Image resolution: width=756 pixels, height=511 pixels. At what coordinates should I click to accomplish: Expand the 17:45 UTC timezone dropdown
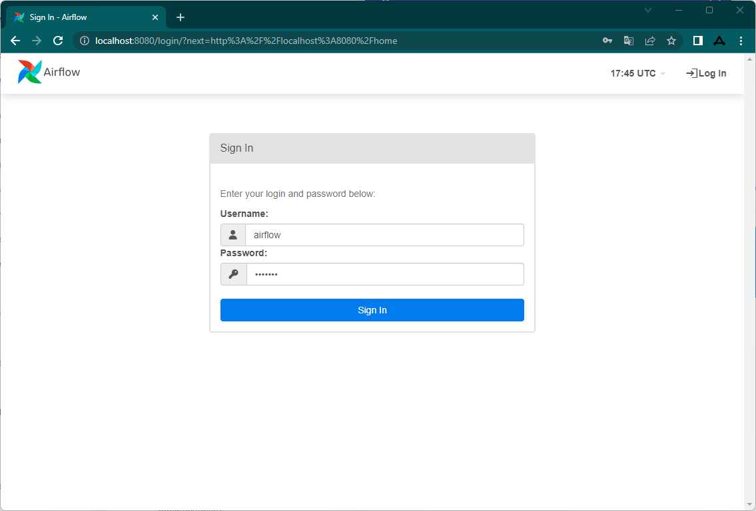tap(637, 73)
